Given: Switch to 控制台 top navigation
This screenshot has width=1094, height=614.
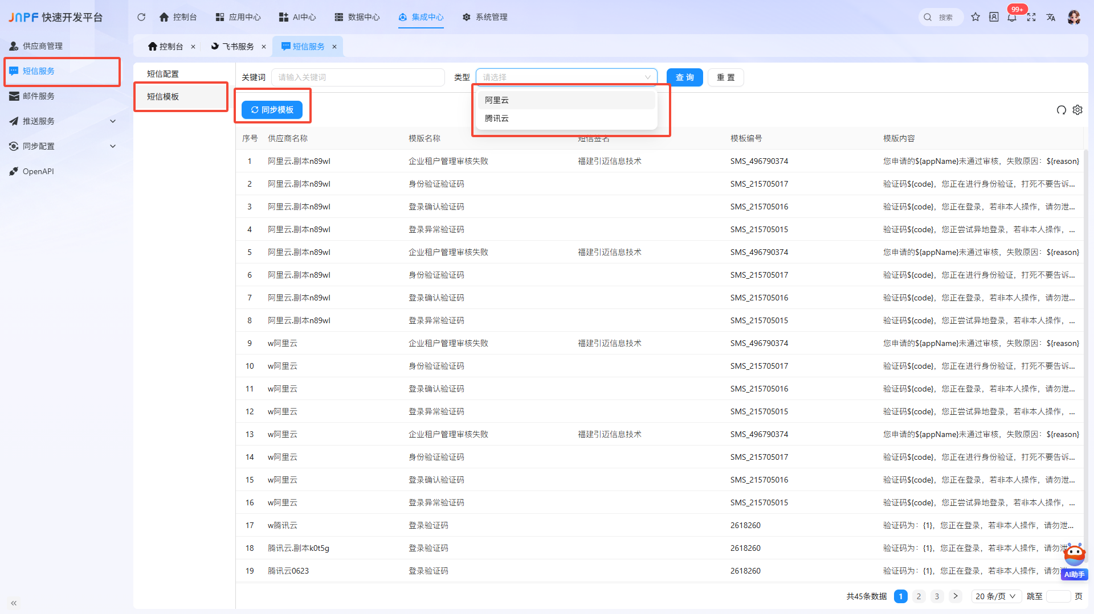Looking at the screenshot, I should [178, 17].
